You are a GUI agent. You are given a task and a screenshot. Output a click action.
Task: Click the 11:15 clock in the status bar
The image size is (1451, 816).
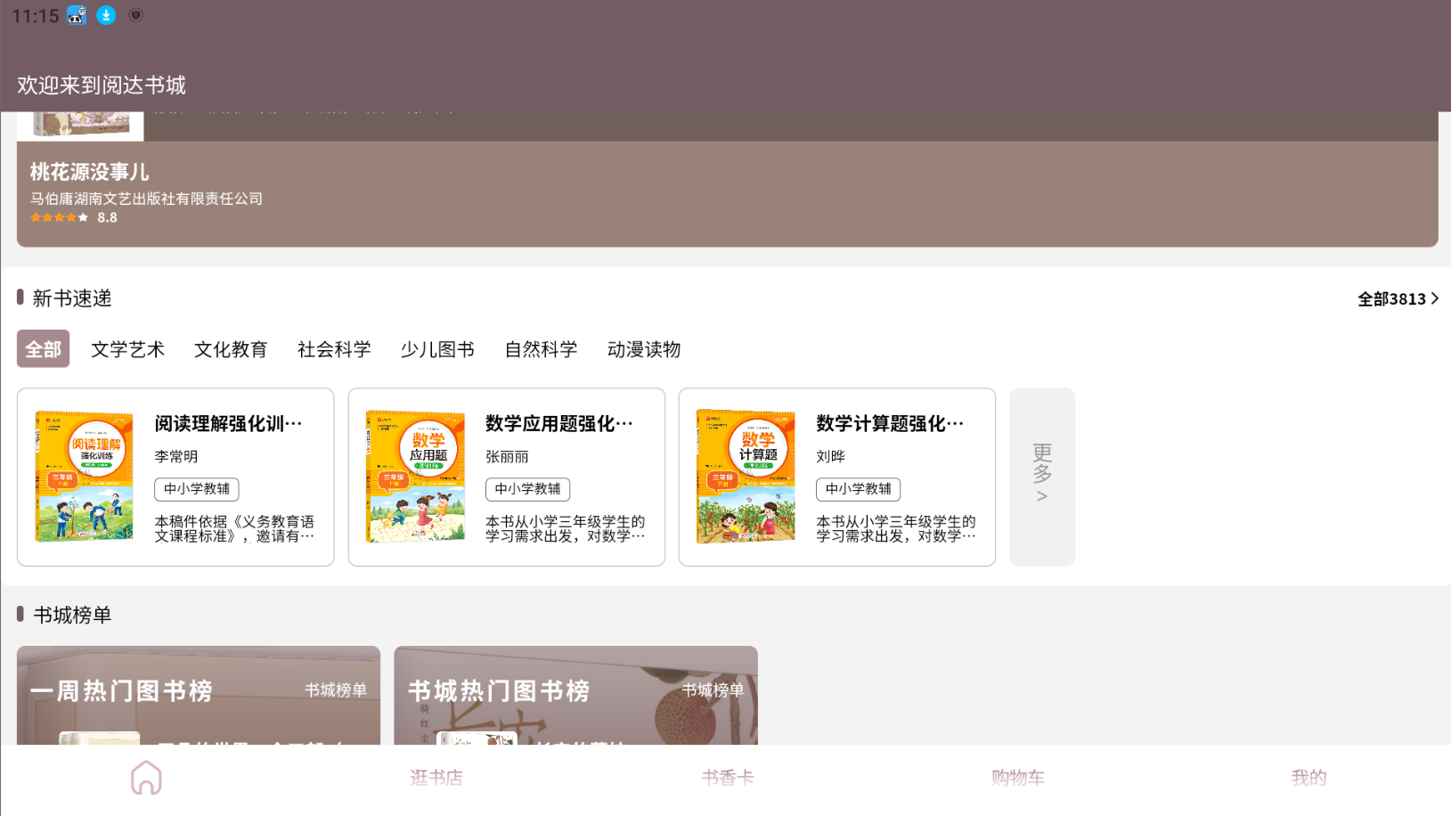click(x=36, y=16)
